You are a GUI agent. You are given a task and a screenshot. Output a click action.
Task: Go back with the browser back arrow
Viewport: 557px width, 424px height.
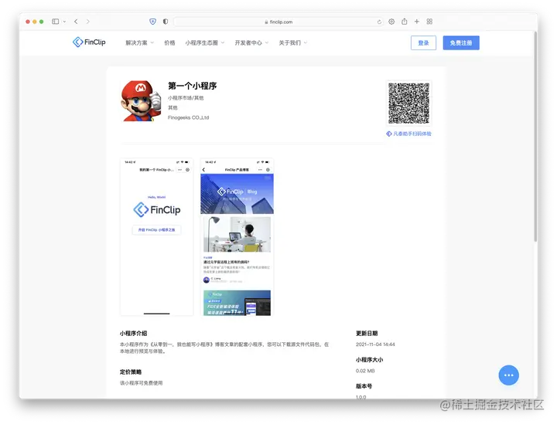(x=76, y=22)
